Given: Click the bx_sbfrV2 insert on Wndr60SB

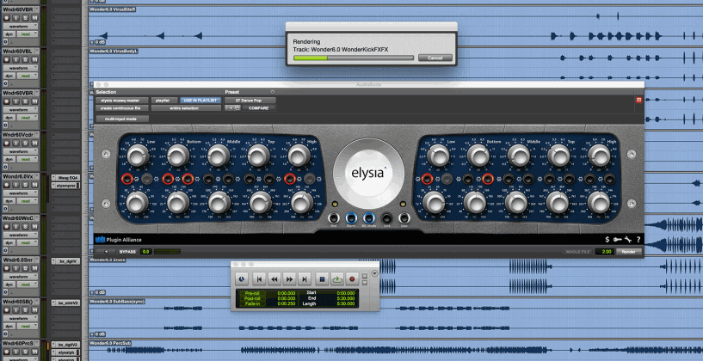Looking at the screenshot, I should [x=66, y=303].
